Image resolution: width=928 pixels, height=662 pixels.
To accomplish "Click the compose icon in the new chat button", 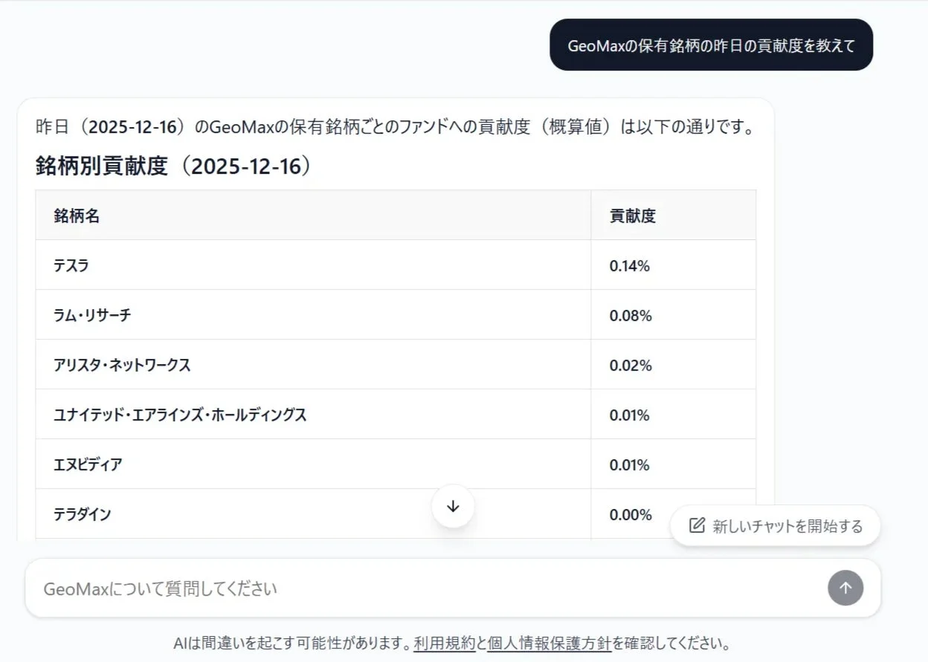I will point(695,525).
